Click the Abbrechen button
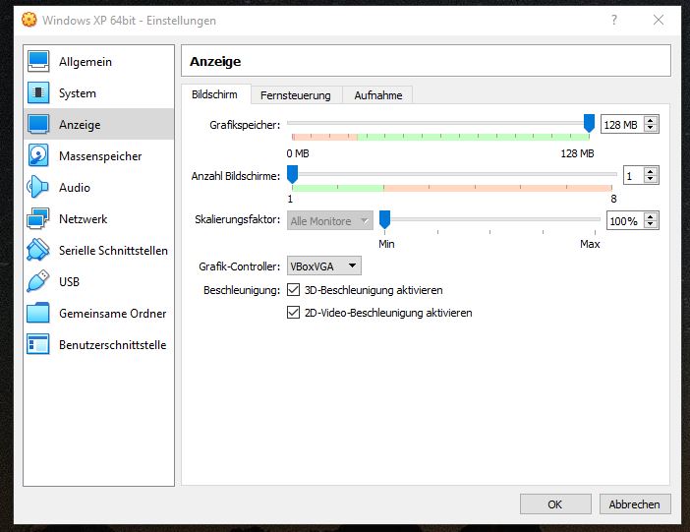690x532 pixels. pos(635,504)
